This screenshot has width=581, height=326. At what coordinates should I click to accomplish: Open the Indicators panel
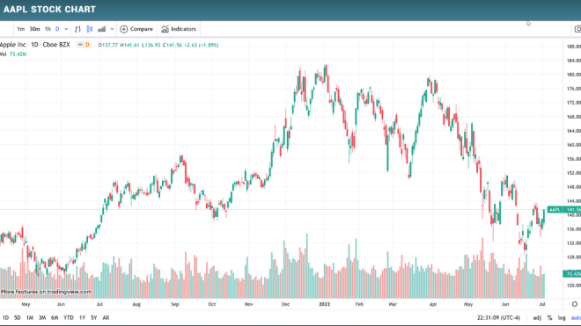pyautogui.click(x=179, y=29)
